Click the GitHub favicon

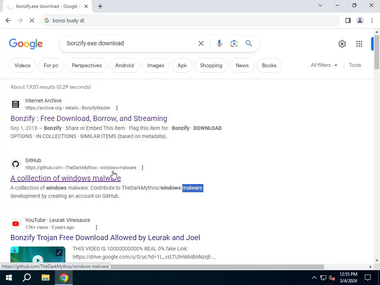(16, 164)
